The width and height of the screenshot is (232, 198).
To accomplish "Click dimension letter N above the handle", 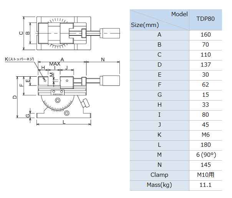I will click(x=103, y=60).
